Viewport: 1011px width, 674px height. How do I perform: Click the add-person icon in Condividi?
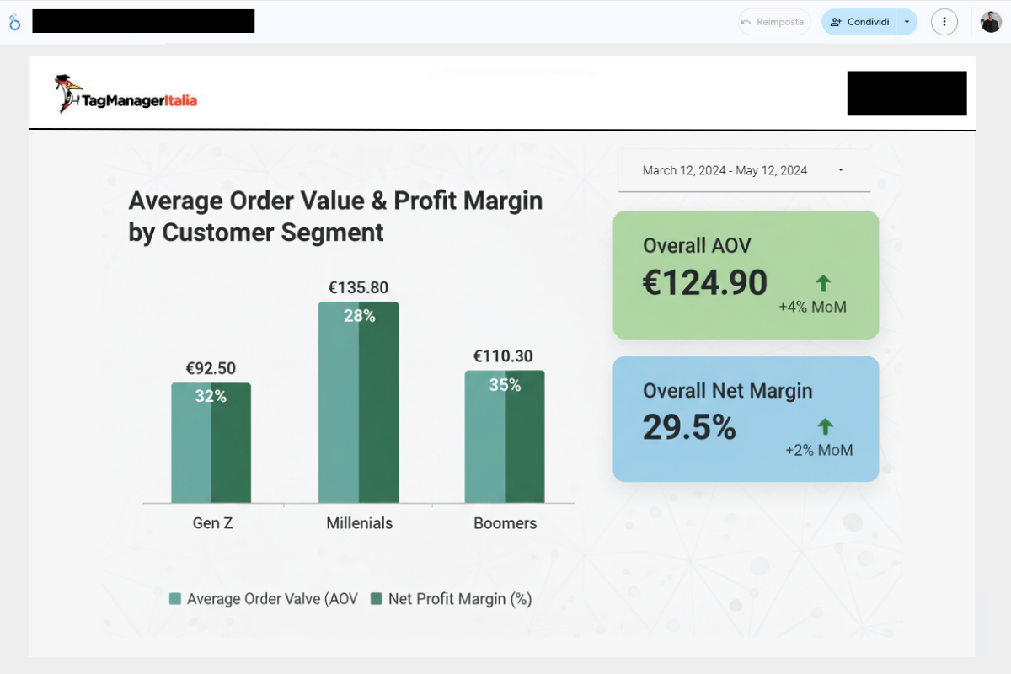[x=836, y=22]
